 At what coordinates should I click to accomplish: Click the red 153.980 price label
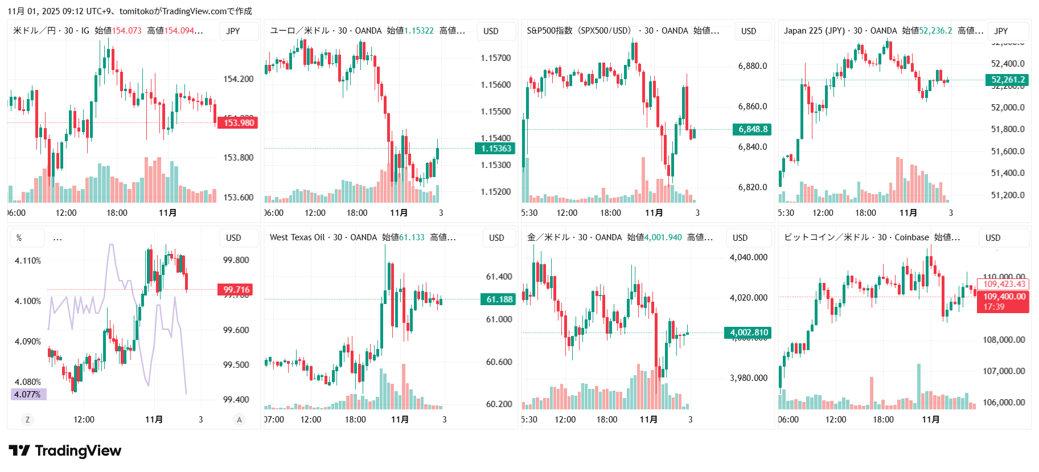[238, 123]
